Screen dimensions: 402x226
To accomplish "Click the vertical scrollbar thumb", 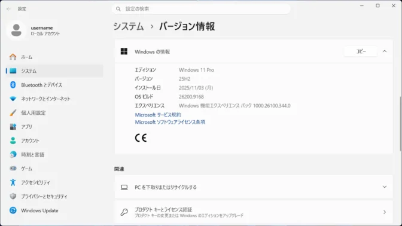I will pyautogui.click(x=400, y=124).
